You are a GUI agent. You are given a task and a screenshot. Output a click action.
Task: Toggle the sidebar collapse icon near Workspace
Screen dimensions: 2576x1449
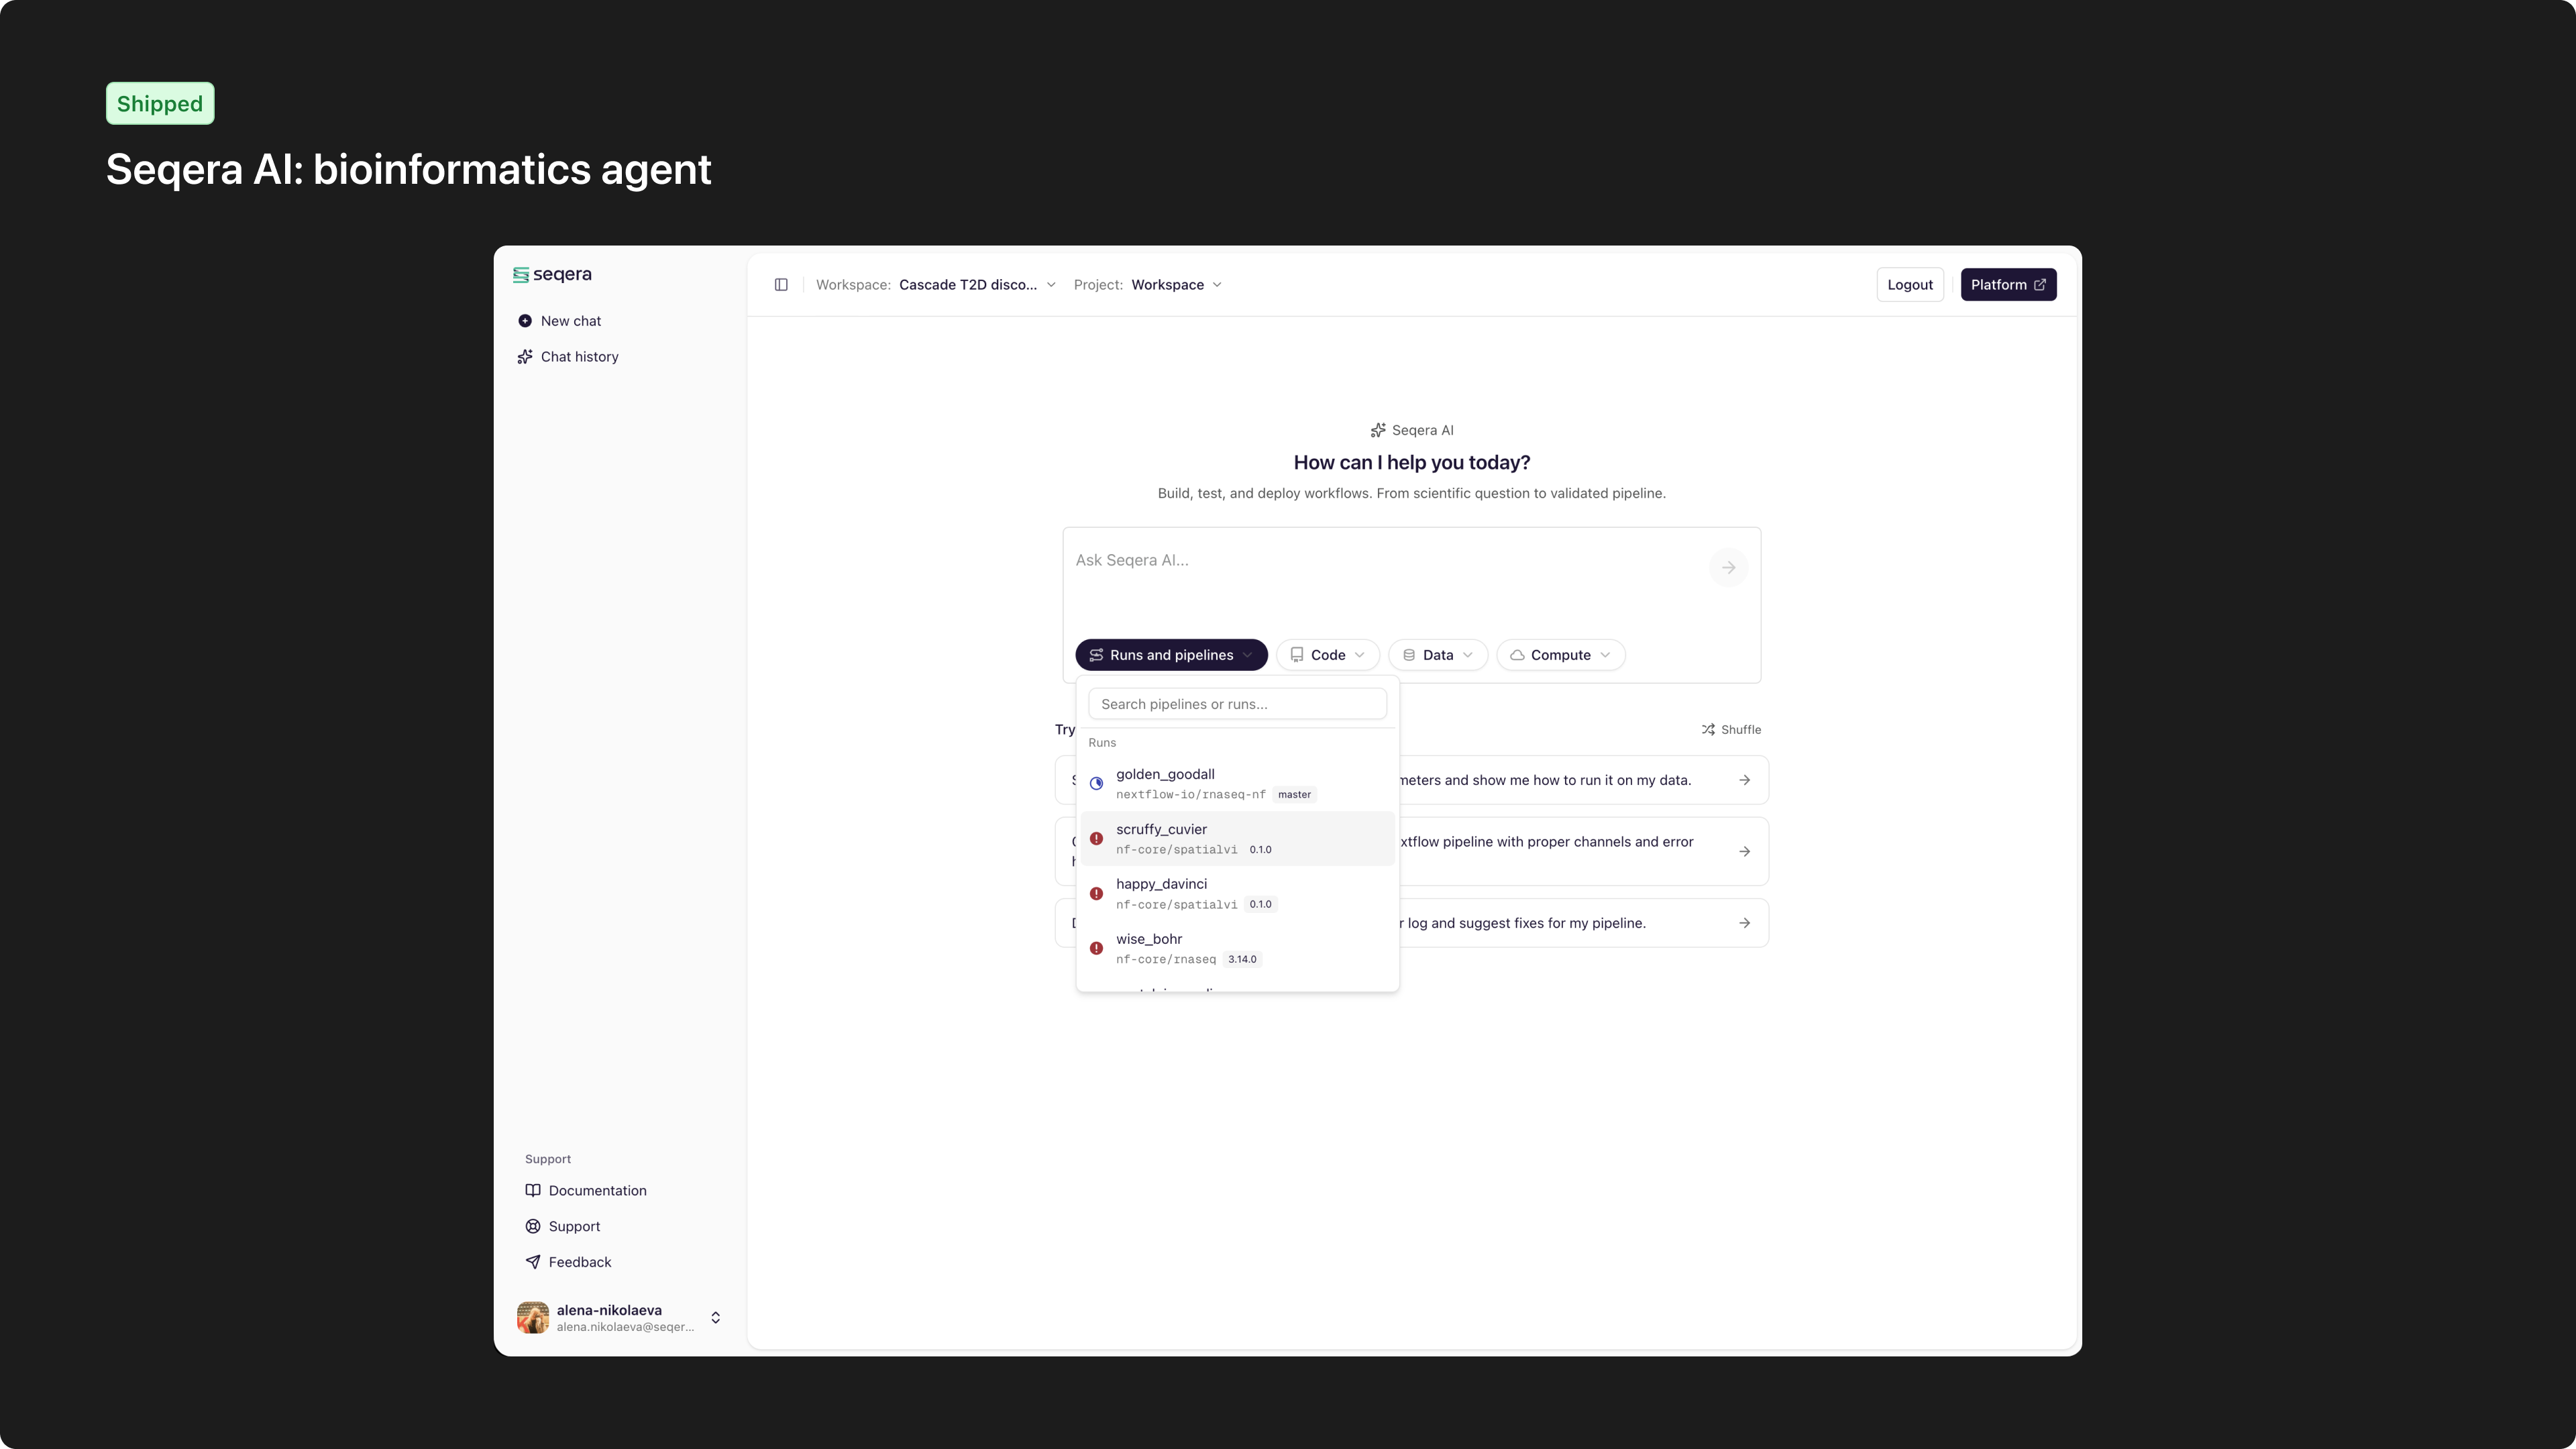[x=781, y=284]
